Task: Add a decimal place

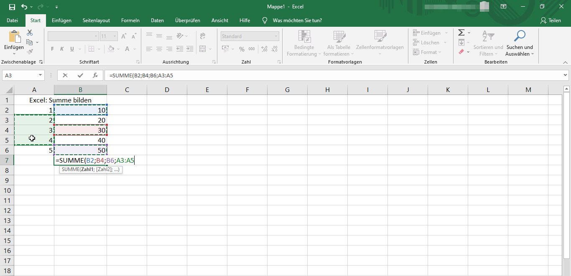Action: 263,49
